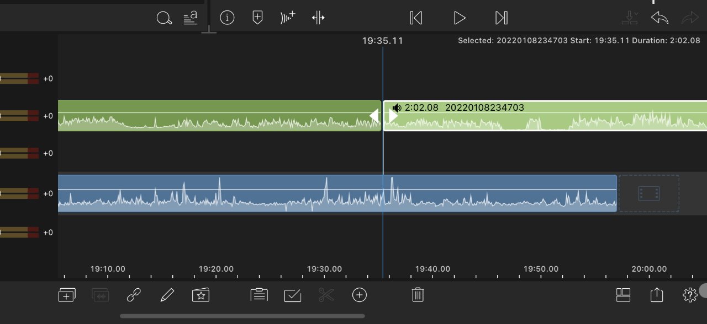Image resolution: width=707 pixels, height=324 pixels.
Task: Open the search magnifier tool
Action: pyautogui.click(x=164, y=18)
